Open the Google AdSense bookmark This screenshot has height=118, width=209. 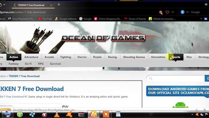click(66, 19)
